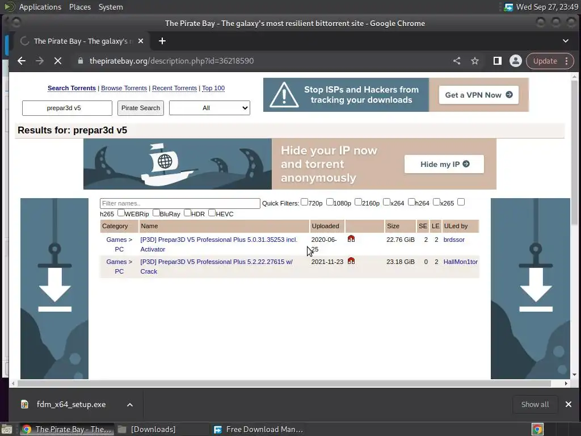Close the downloads shelf
Screen dimensions: 581x436
click(569, 404)
